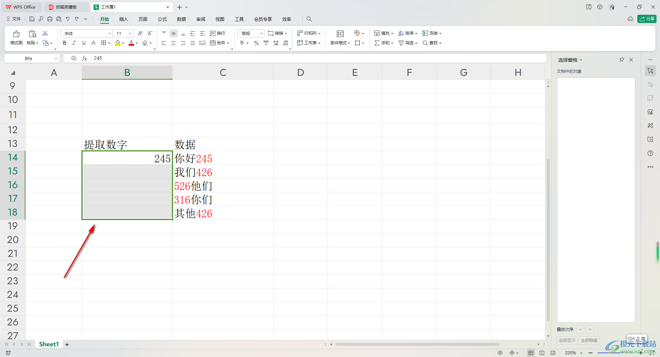The image size is (660, 357).
Task: Click the Paste (粘贴) clipboard icon
Action: click(x=32, y=34)
